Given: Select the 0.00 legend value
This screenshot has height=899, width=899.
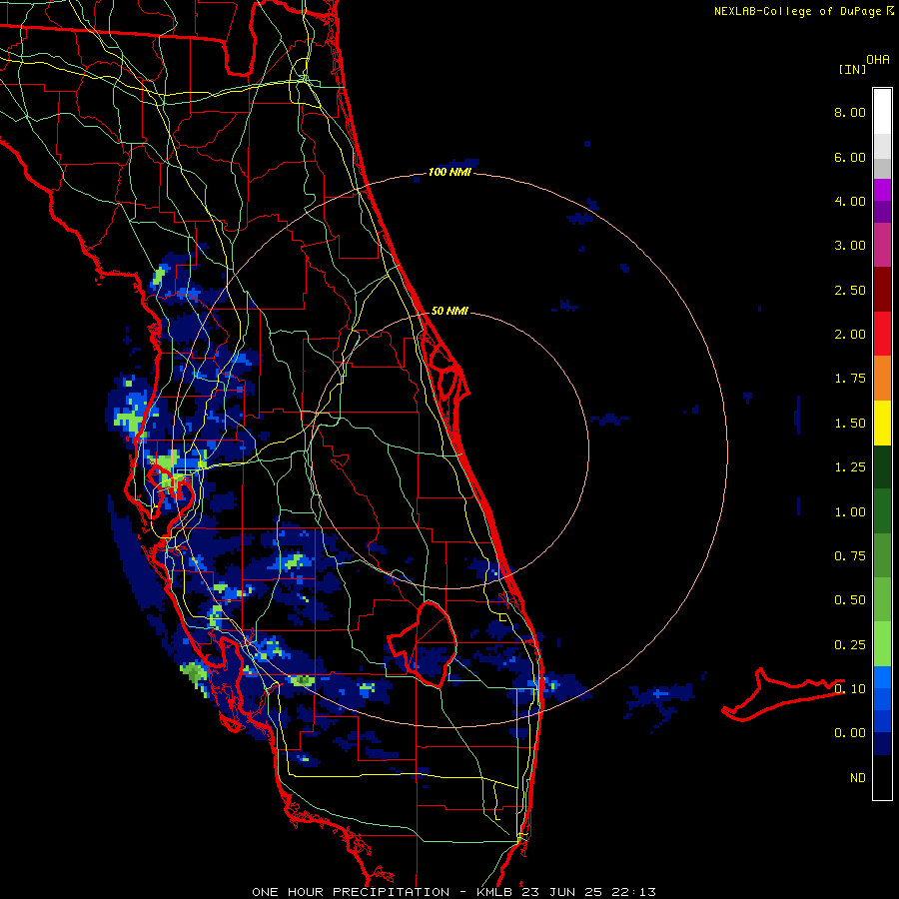Looking at the screenshot, I should click(850, 733).
